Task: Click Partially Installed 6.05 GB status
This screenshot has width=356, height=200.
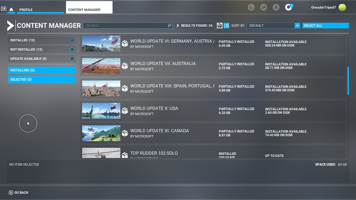Action: coord(236,44)
